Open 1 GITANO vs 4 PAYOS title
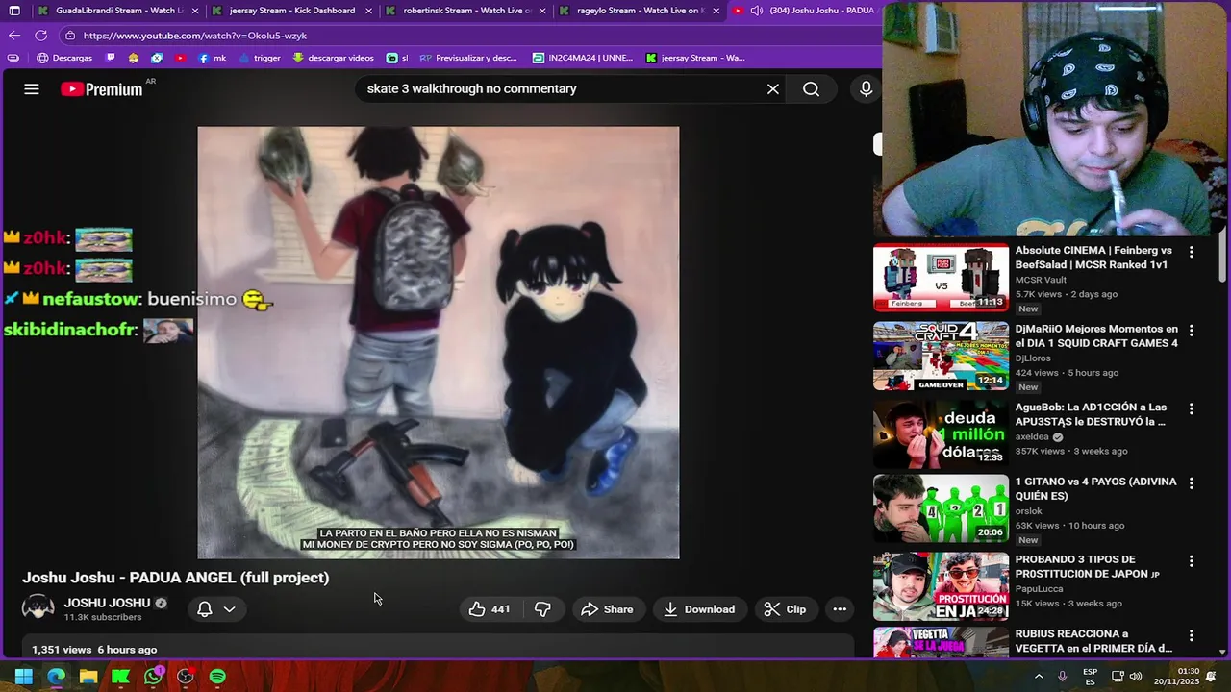 coord(1095,488)
